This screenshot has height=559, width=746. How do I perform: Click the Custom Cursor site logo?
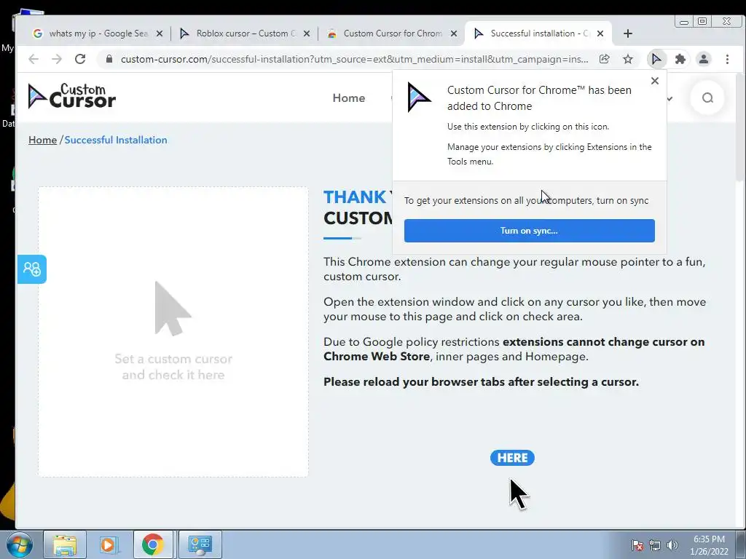(72, 96)
